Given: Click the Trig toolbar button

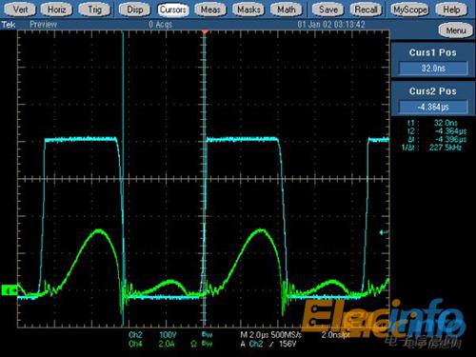Looking at the screenshot, I should (94, 10).
